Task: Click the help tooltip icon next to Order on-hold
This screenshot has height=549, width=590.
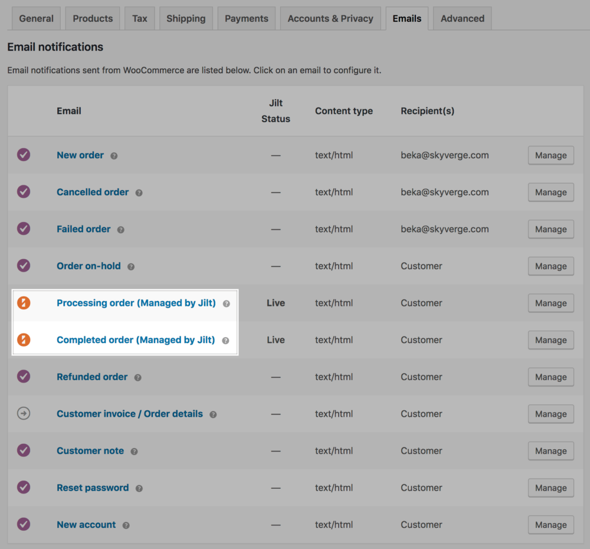Action: pyautogui.click(x=131, y=267)
